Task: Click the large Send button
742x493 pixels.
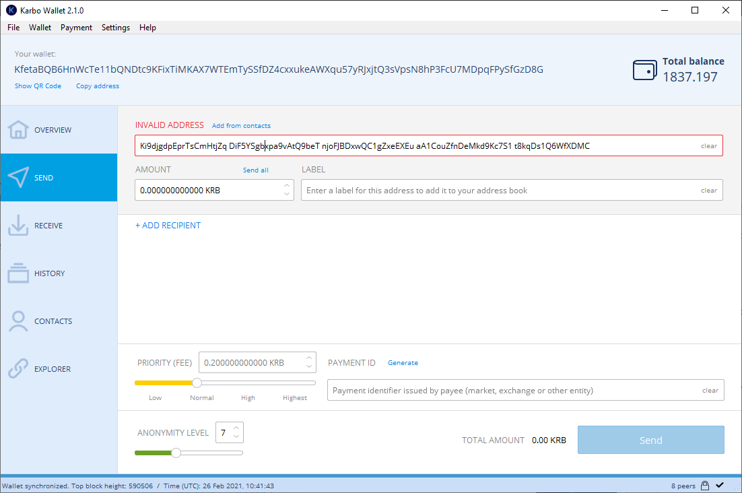Action: [x=650, y=440]
